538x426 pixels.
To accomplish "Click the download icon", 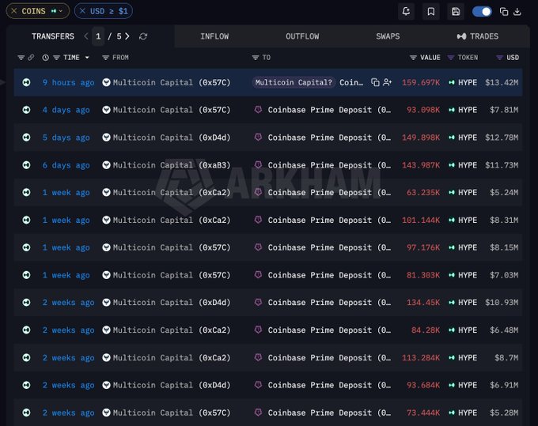I will 517,12.
